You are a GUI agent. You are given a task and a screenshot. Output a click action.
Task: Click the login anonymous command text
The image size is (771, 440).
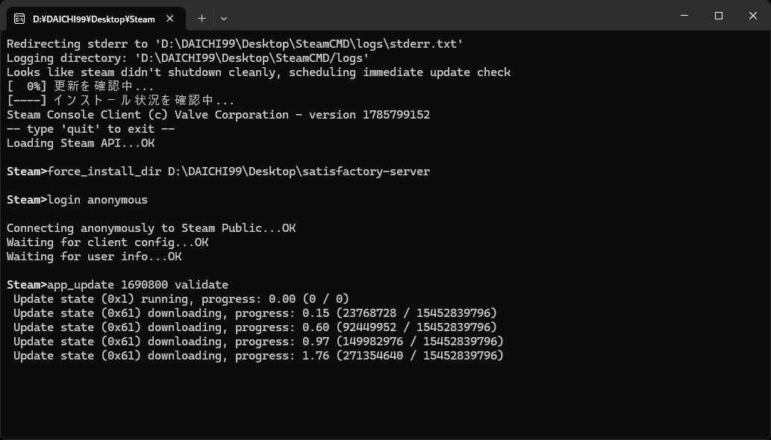point(97,200)
